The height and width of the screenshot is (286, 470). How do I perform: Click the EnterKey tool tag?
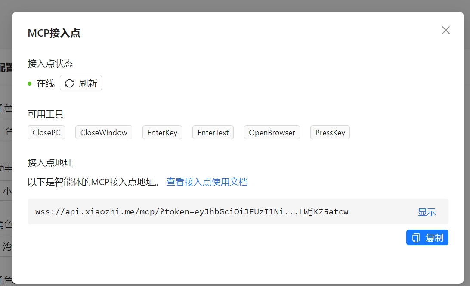coord(162,133)
